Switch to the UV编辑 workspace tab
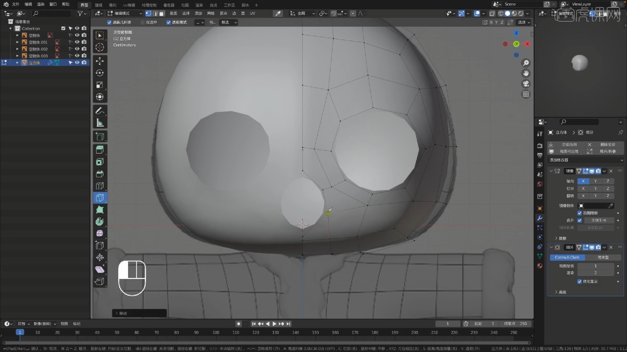 point(129,5)
